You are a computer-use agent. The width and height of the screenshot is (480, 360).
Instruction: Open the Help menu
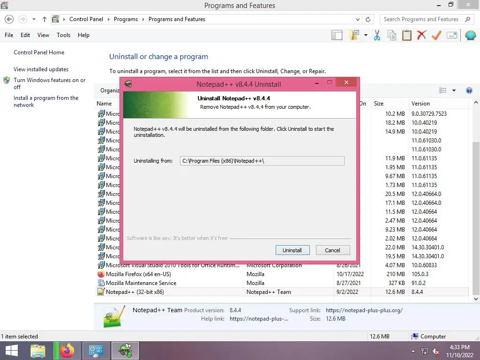83,35
